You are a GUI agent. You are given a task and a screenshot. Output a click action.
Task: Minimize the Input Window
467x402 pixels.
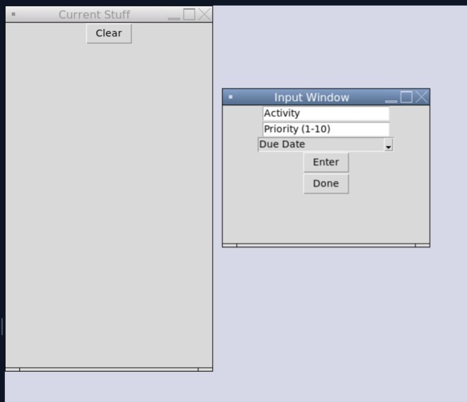391,101
